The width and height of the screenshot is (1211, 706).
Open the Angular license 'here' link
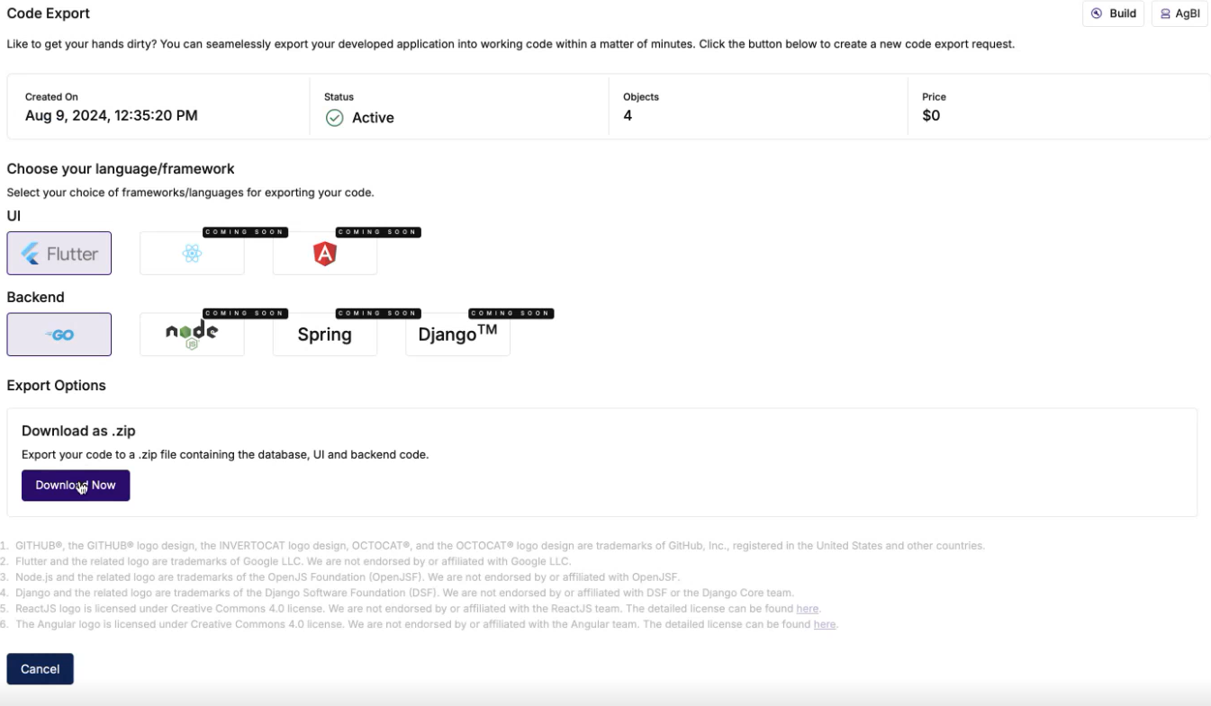coord(825,624)
